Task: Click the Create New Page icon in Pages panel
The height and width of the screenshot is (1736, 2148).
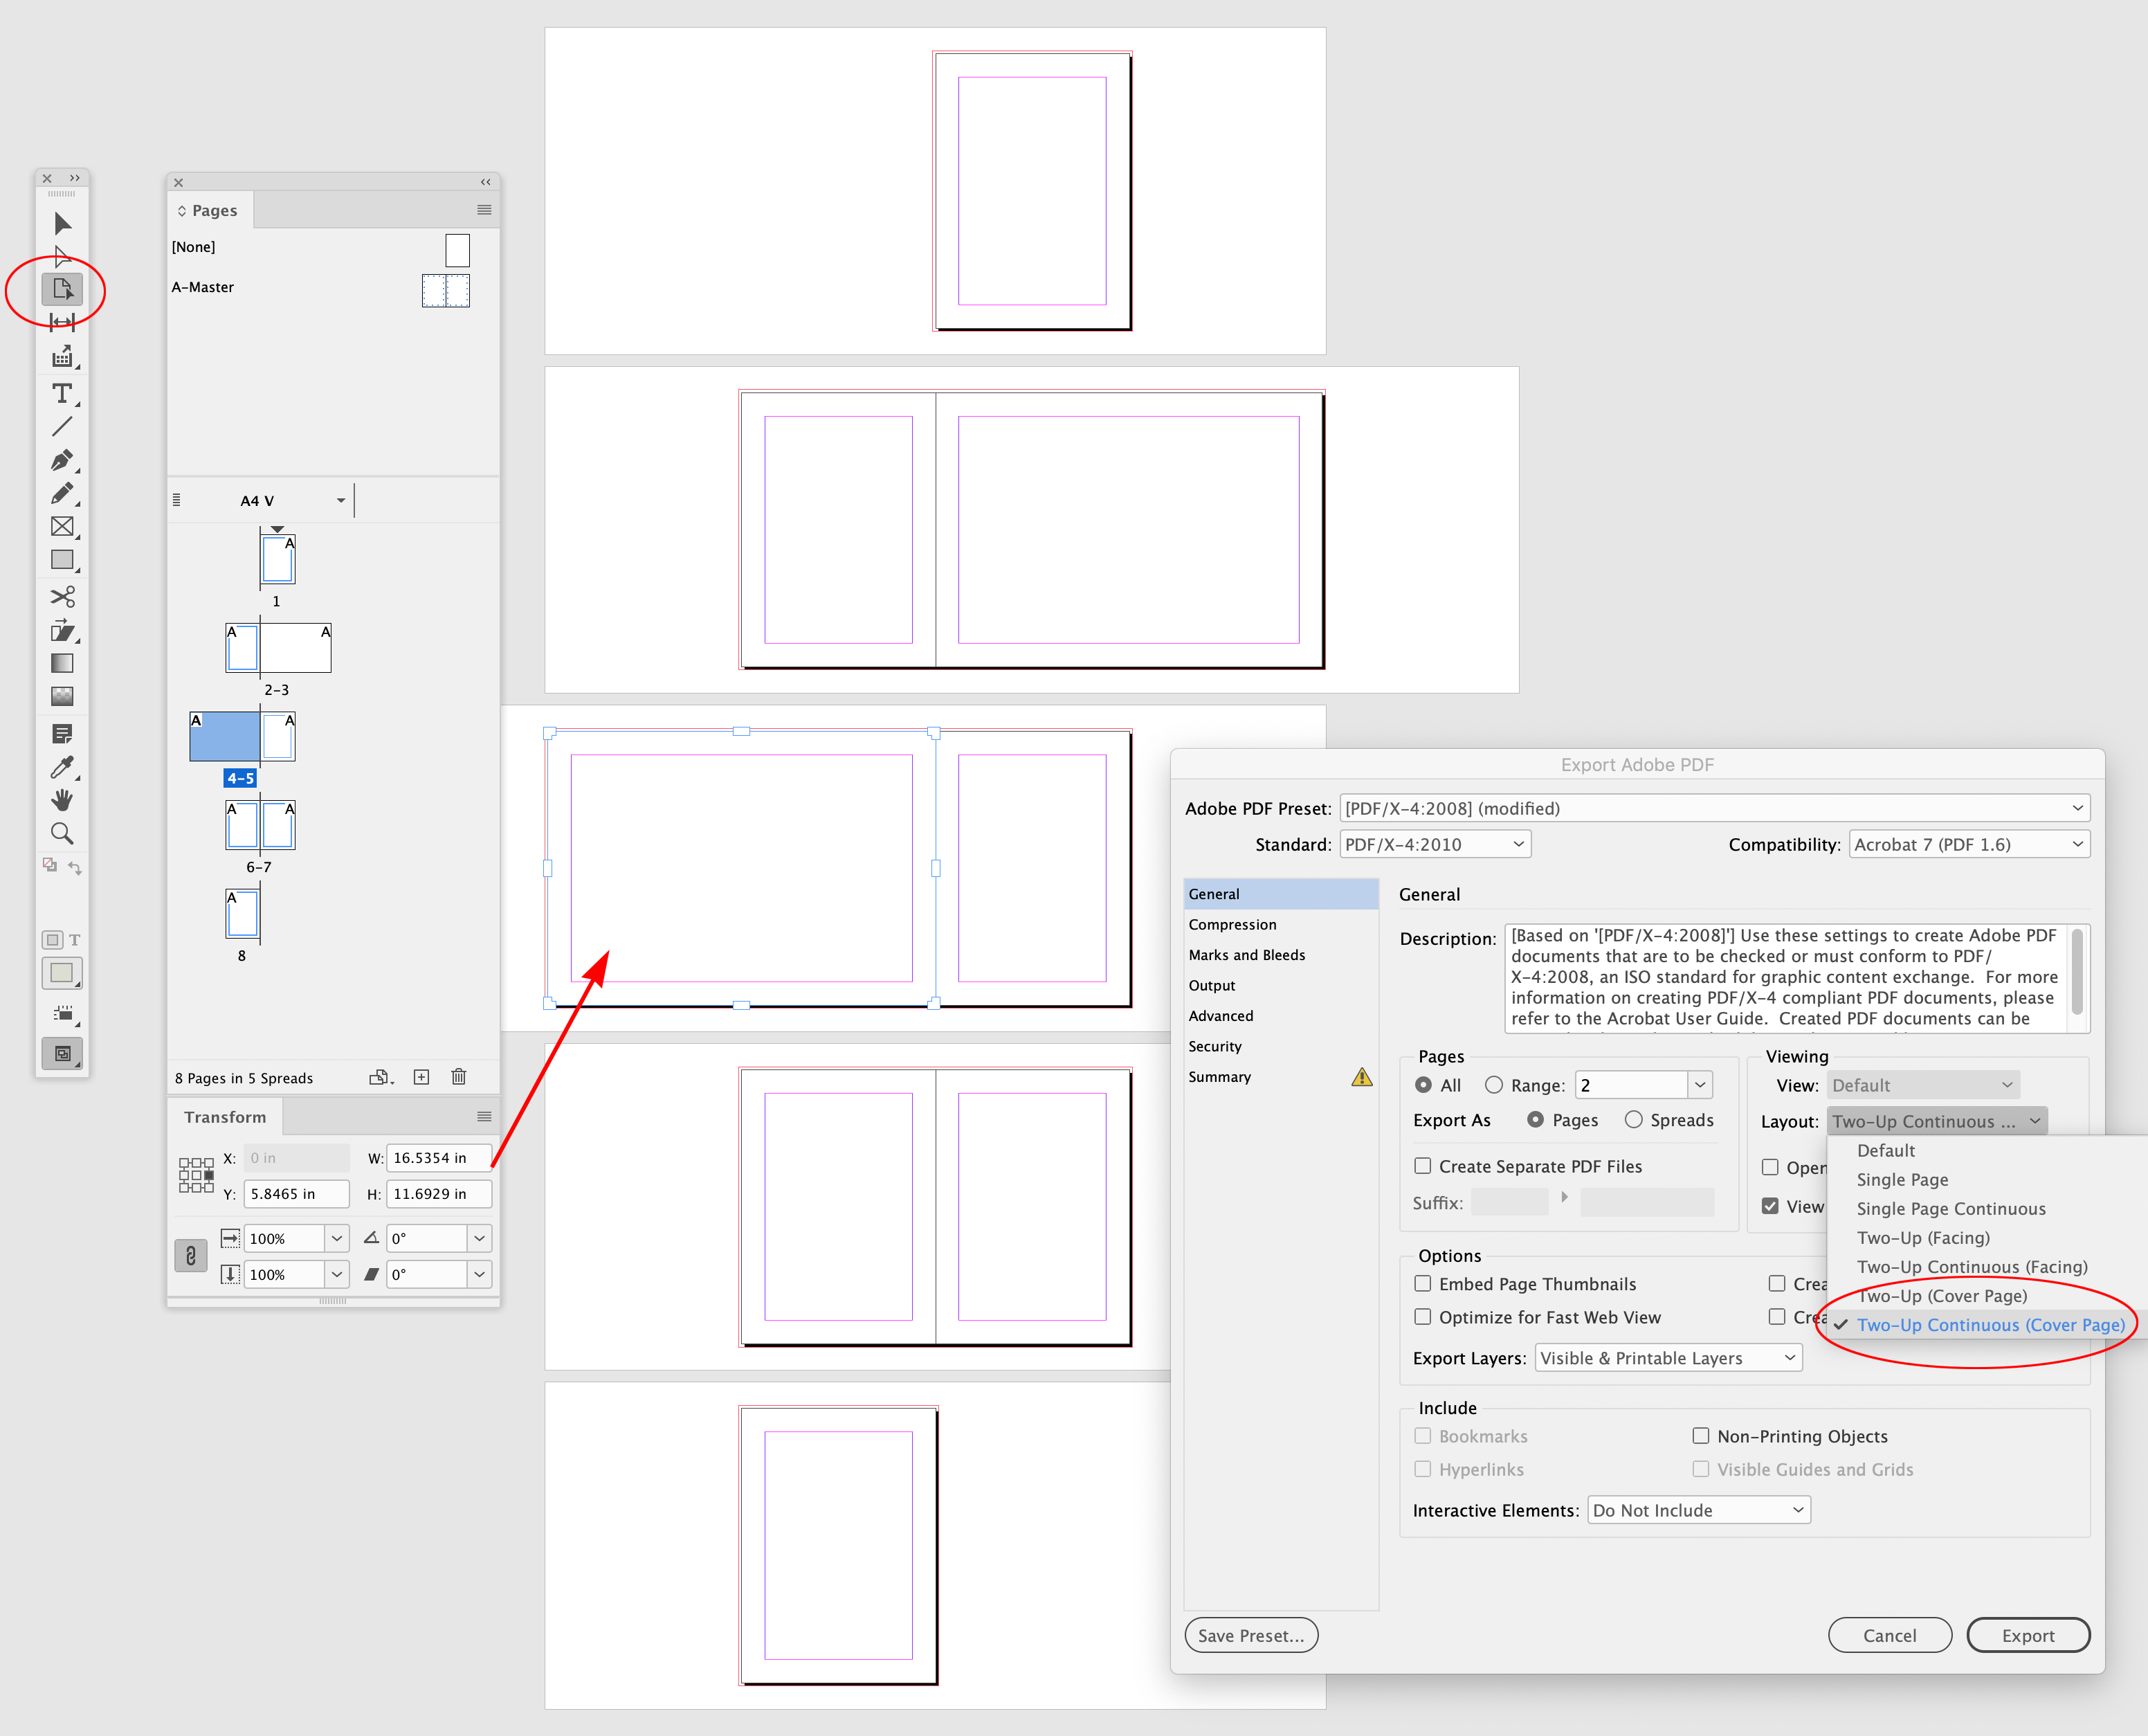Action: [421, 1077]
